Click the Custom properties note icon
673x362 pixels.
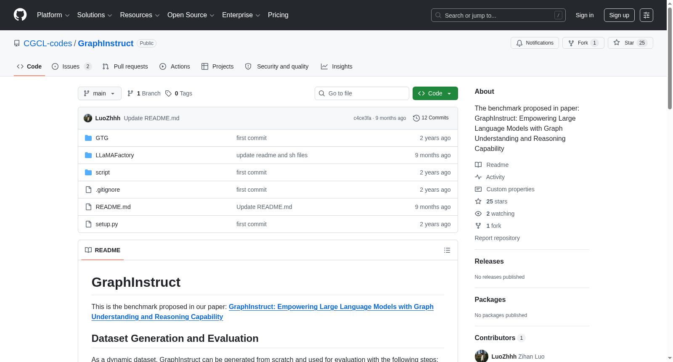[478, 189]
